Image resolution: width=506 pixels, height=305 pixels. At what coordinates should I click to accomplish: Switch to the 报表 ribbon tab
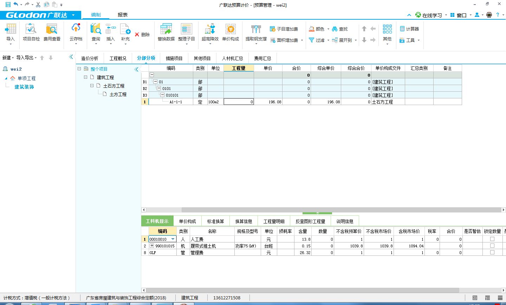(x=123, y=15)
